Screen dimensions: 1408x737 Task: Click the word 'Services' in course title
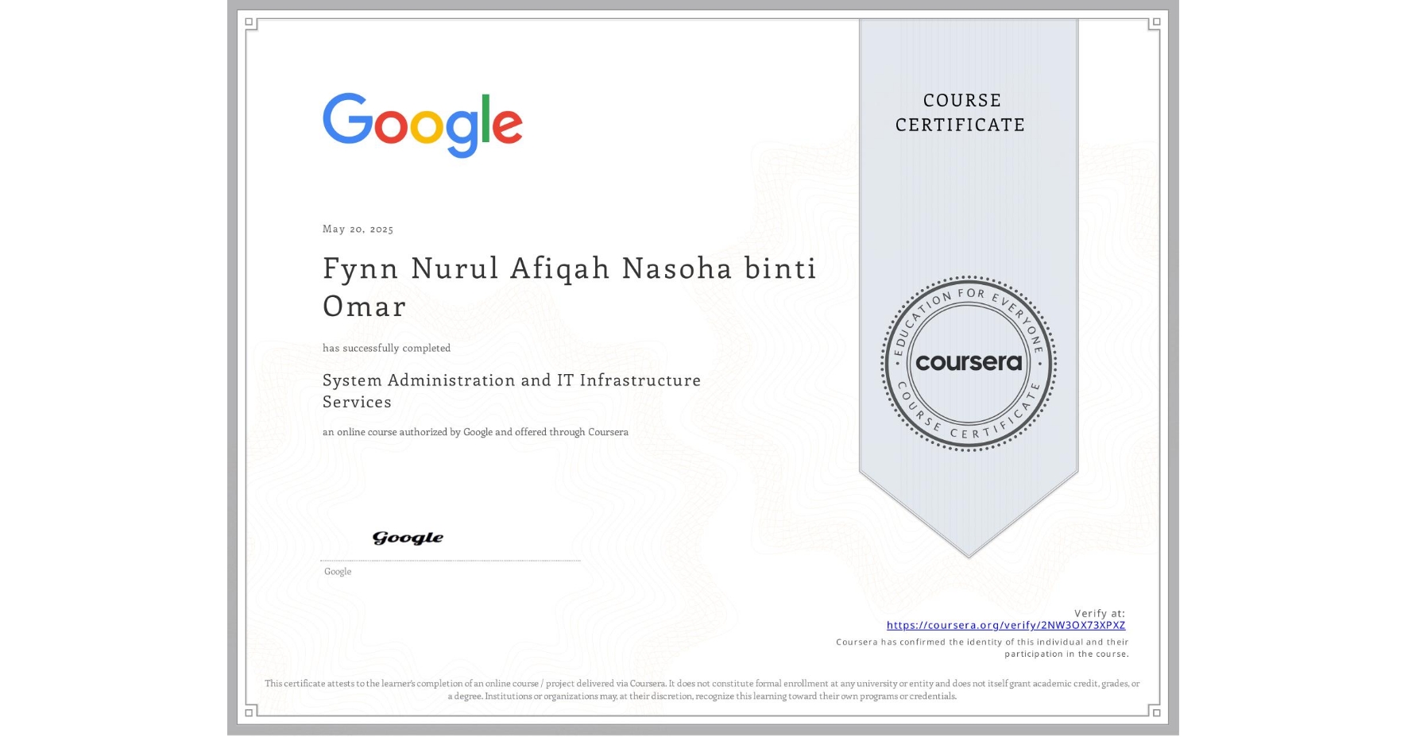(357, 402)
